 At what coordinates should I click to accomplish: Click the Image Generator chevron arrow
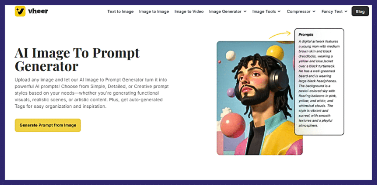[x=245, y=11]
